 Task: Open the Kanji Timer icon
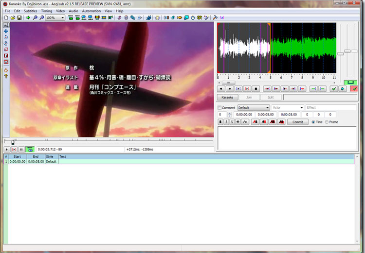click(x=200, y=17)
